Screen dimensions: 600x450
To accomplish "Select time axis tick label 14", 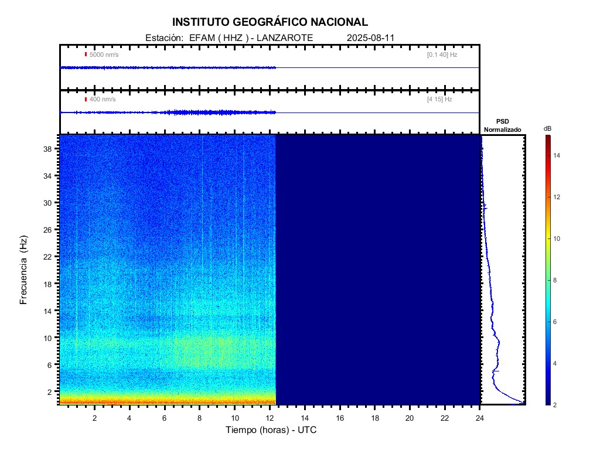I will pyautogui.click(x=305, y=418).
